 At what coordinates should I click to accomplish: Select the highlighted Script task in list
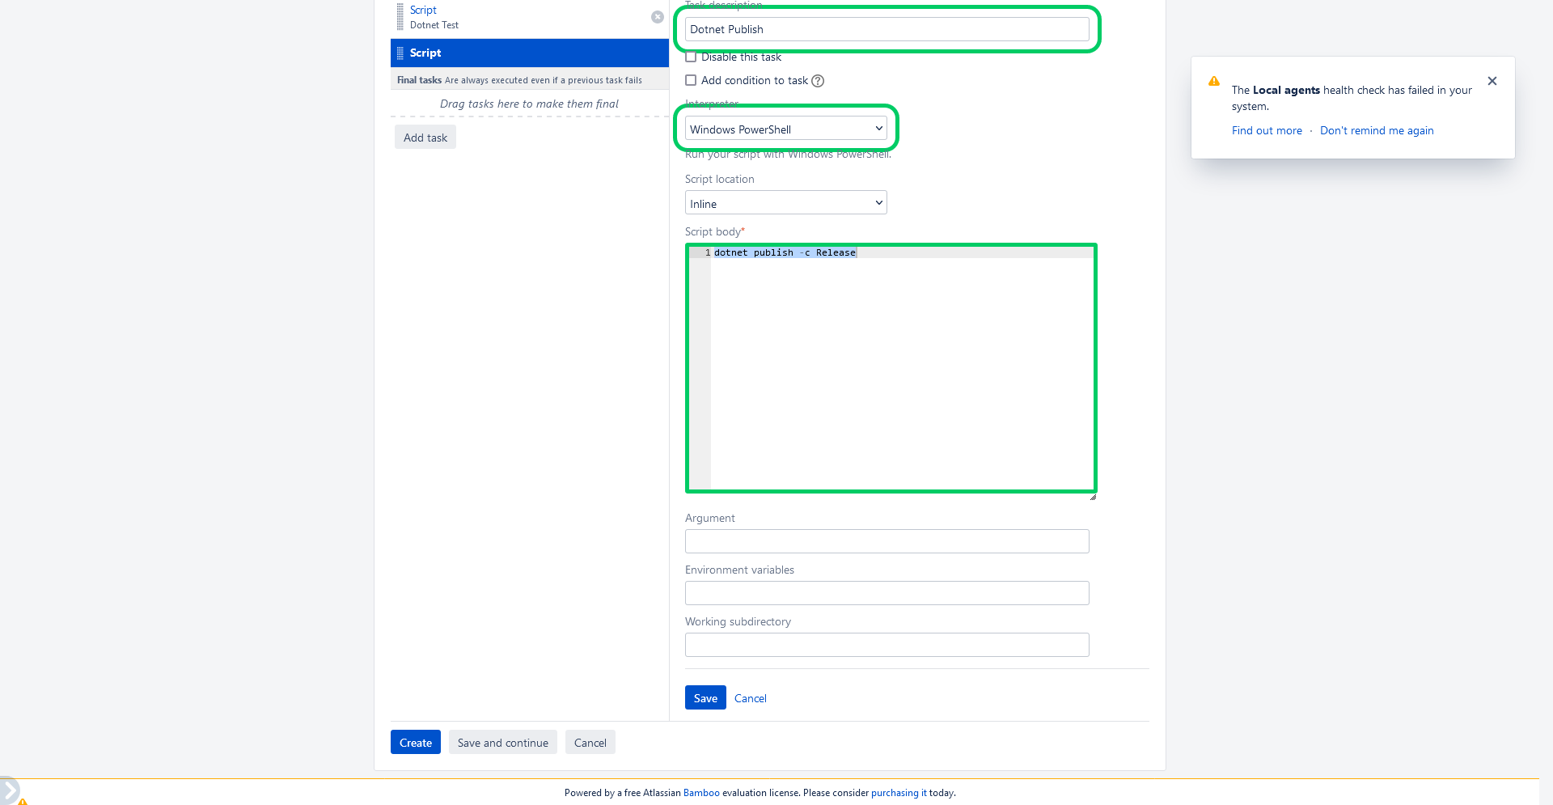(x=530, y=53)
